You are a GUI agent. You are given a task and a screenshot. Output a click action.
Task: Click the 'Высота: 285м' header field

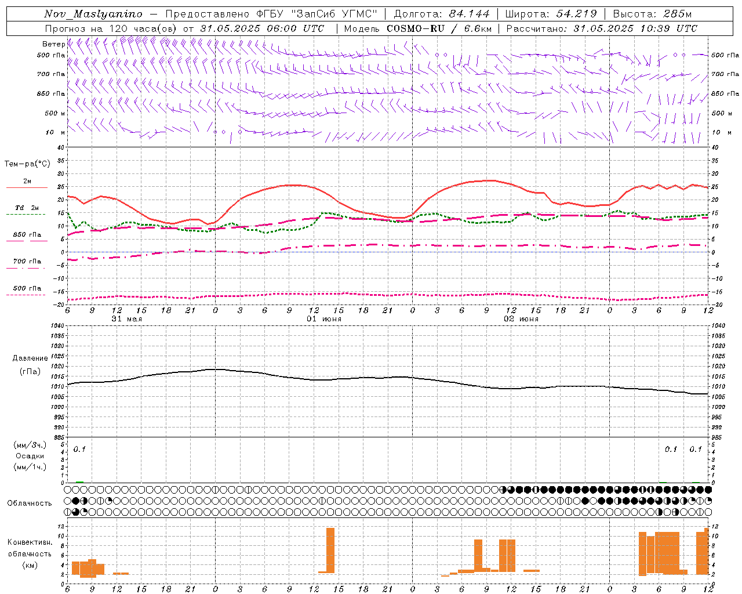(x=652, y=14)
